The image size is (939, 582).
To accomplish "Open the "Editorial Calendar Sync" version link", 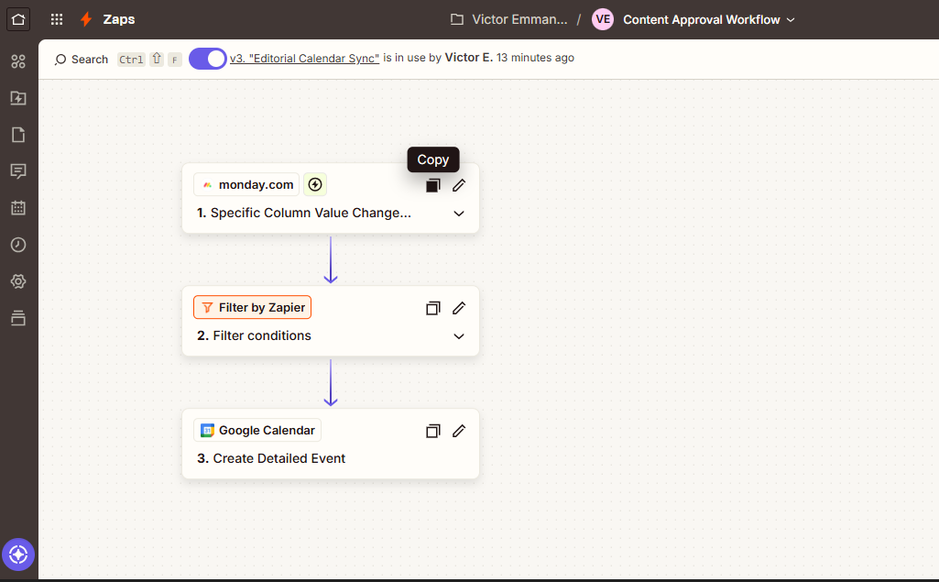I will pyautogui.click(x=304, y=58).
